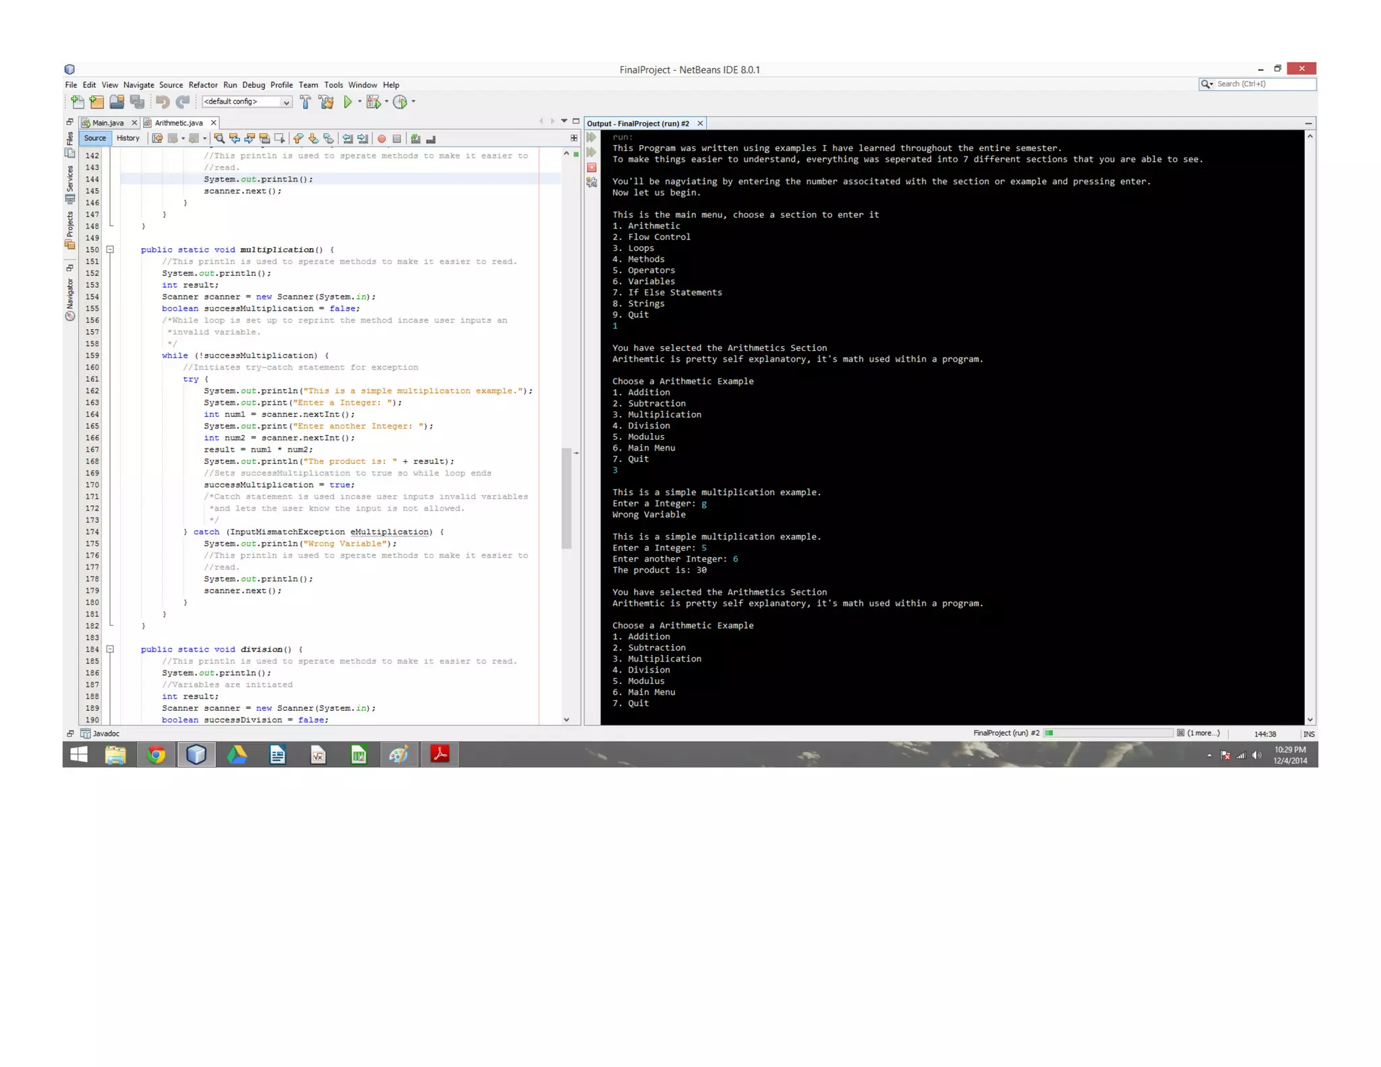Image resolution: width=1381 pixels, height=1067 pixels.
Task: Click the Undo arrow in main toolbar
Action: click(163, 102)
